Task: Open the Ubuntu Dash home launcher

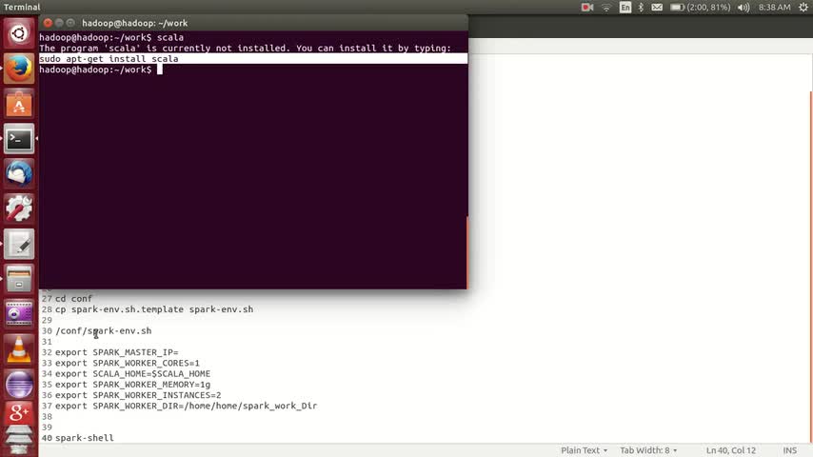Action: (19, 33)
